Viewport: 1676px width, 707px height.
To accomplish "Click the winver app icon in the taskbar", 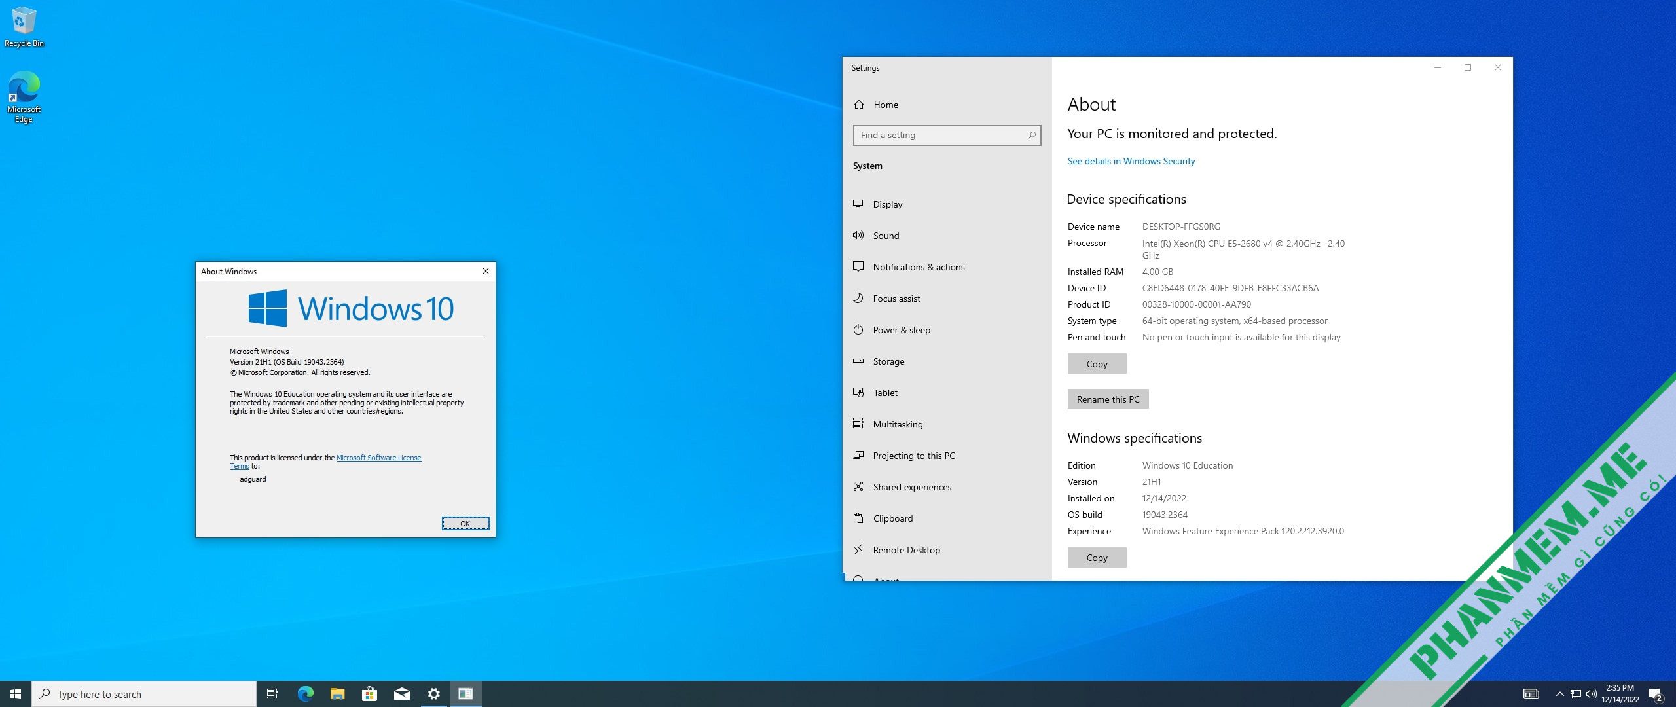I will point(465,694).
